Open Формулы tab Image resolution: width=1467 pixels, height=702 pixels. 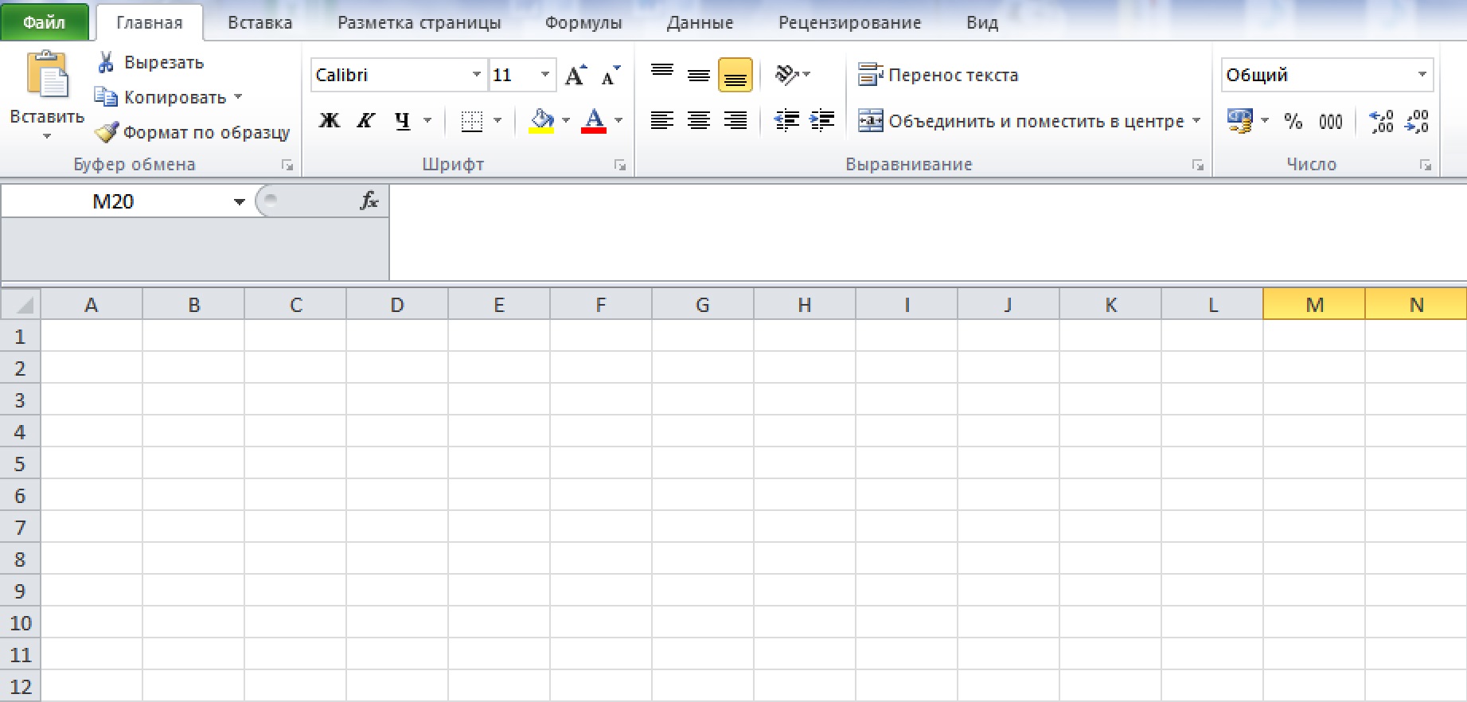pyautogui.click(x=583, y=22)
